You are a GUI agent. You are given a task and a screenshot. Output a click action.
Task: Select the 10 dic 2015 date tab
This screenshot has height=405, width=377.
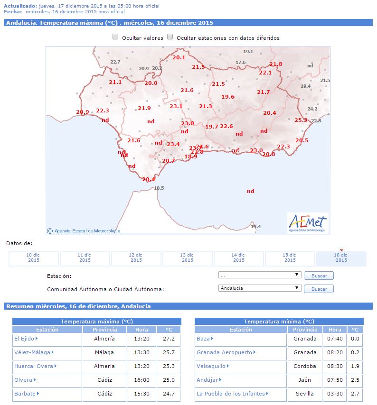pyautogui.click(x=34, y=259)
